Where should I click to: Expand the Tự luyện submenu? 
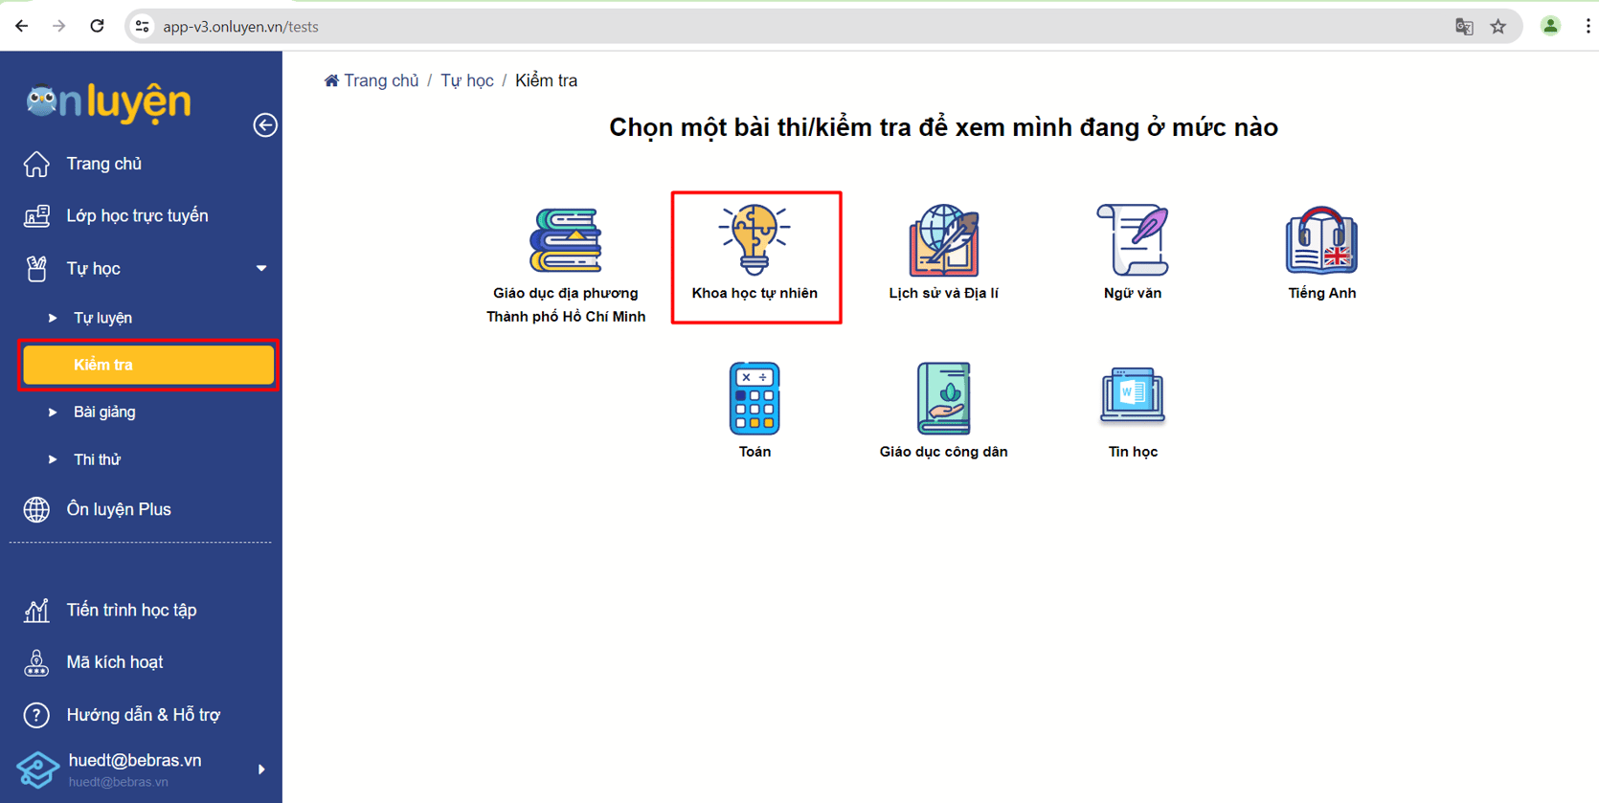tap(54, 318)
